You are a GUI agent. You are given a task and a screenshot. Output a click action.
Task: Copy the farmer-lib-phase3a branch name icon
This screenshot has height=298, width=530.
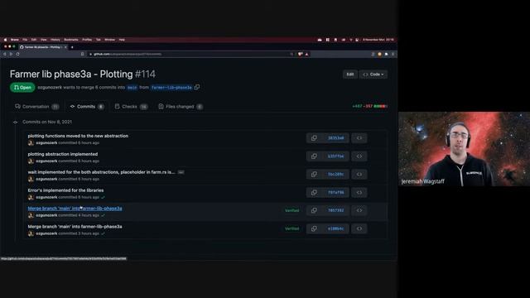[x=197, y=87]
